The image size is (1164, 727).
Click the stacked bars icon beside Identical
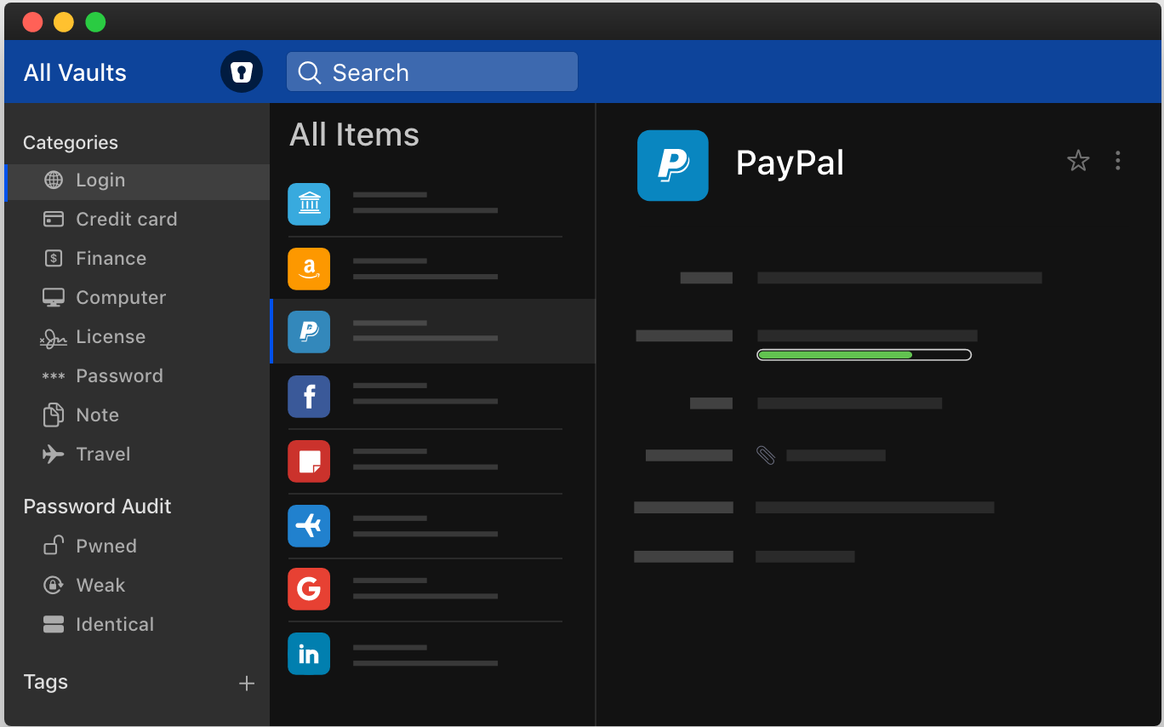(54, 624)
